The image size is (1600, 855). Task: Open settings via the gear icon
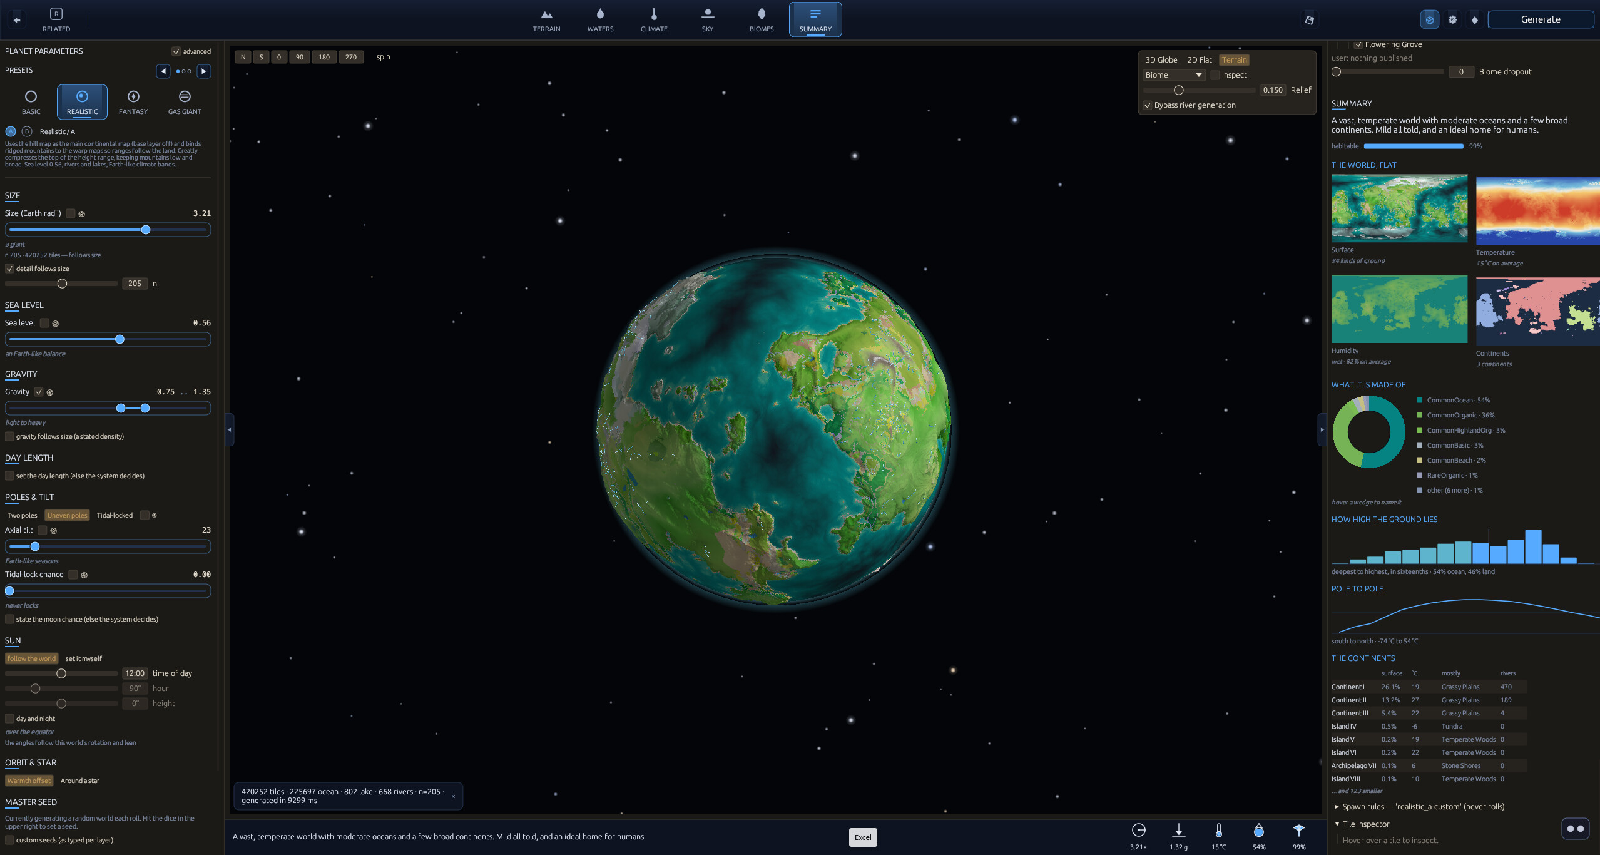tap(1452, 19)
